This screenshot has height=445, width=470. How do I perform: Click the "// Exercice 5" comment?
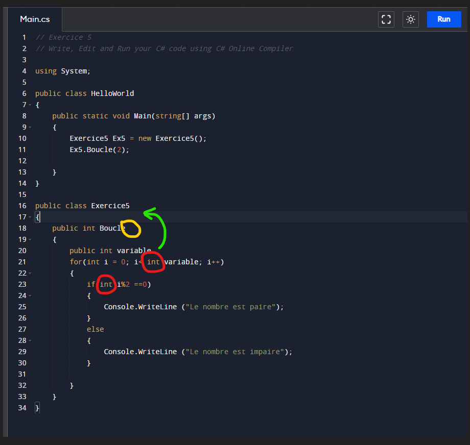point(63,37)
